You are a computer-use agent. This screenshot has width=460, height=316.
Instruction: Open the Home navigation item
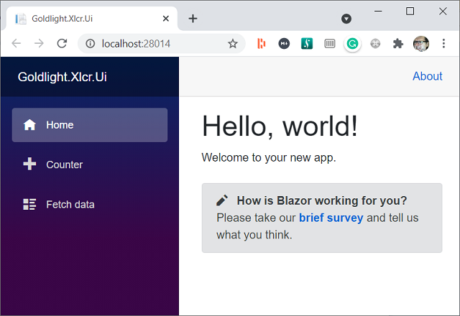90,125
